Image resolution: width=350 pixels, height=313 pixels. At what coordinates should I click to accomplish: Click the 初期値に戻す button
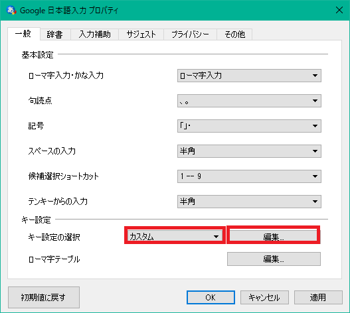(x=44, y=297)
